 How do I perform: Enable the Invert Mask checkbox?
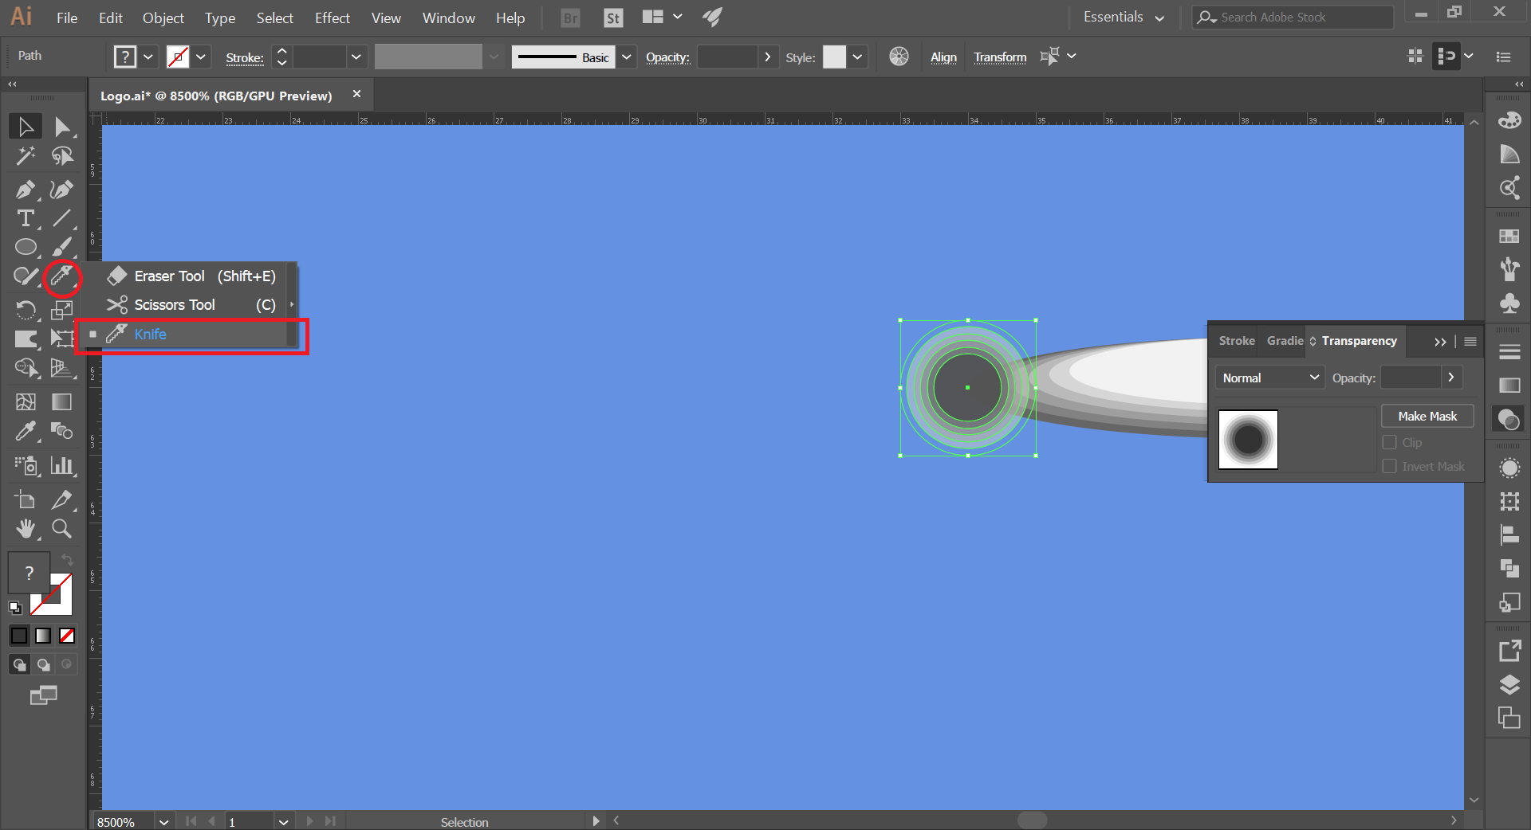[x=1390, y=467]
